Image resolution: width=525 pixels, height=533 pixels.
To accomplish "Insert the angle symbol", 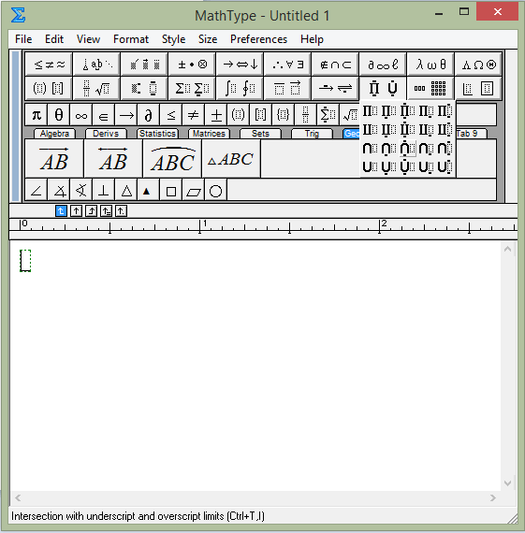I will (x=36, y=191).
